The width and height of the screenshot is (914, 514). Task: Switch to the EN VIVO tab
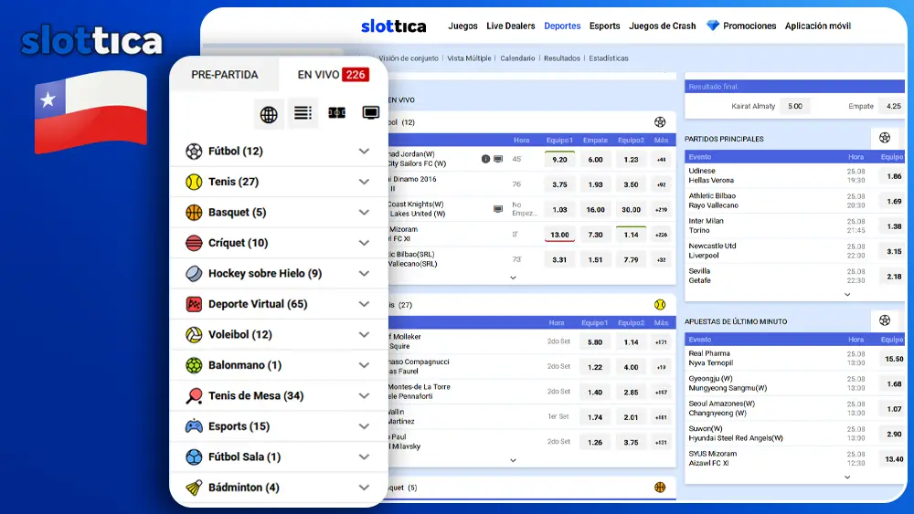click(x=333, y=75)
